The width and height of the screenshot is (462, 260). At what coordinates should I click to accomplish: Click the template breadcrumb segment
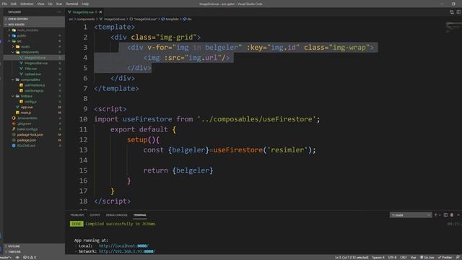coord(170,19)
